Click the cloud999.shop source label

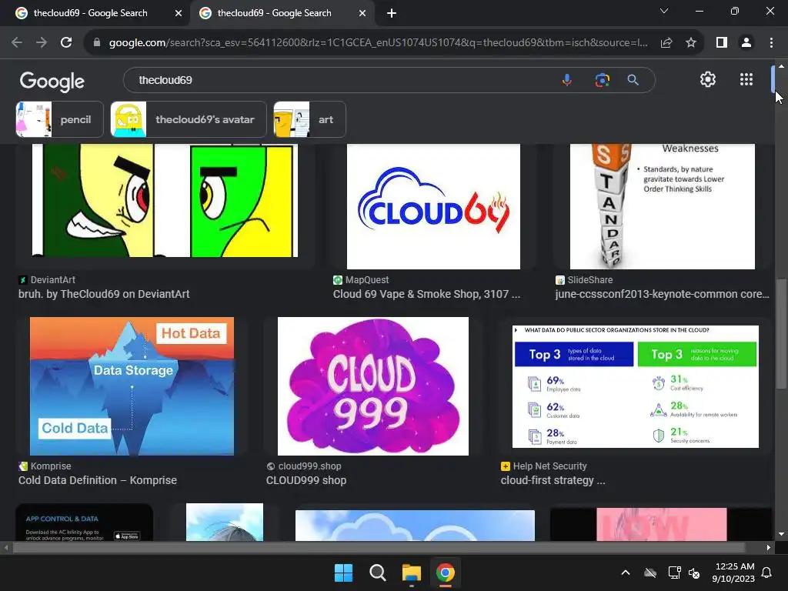point(309,466)
